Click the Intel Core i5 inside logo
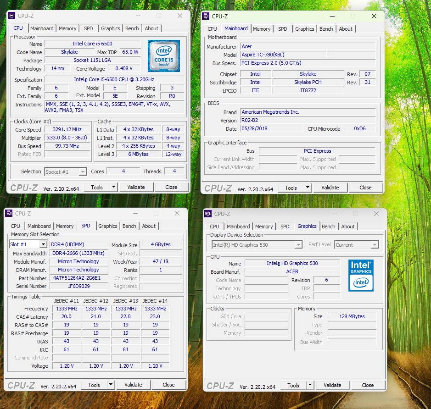 click(164, 56)
